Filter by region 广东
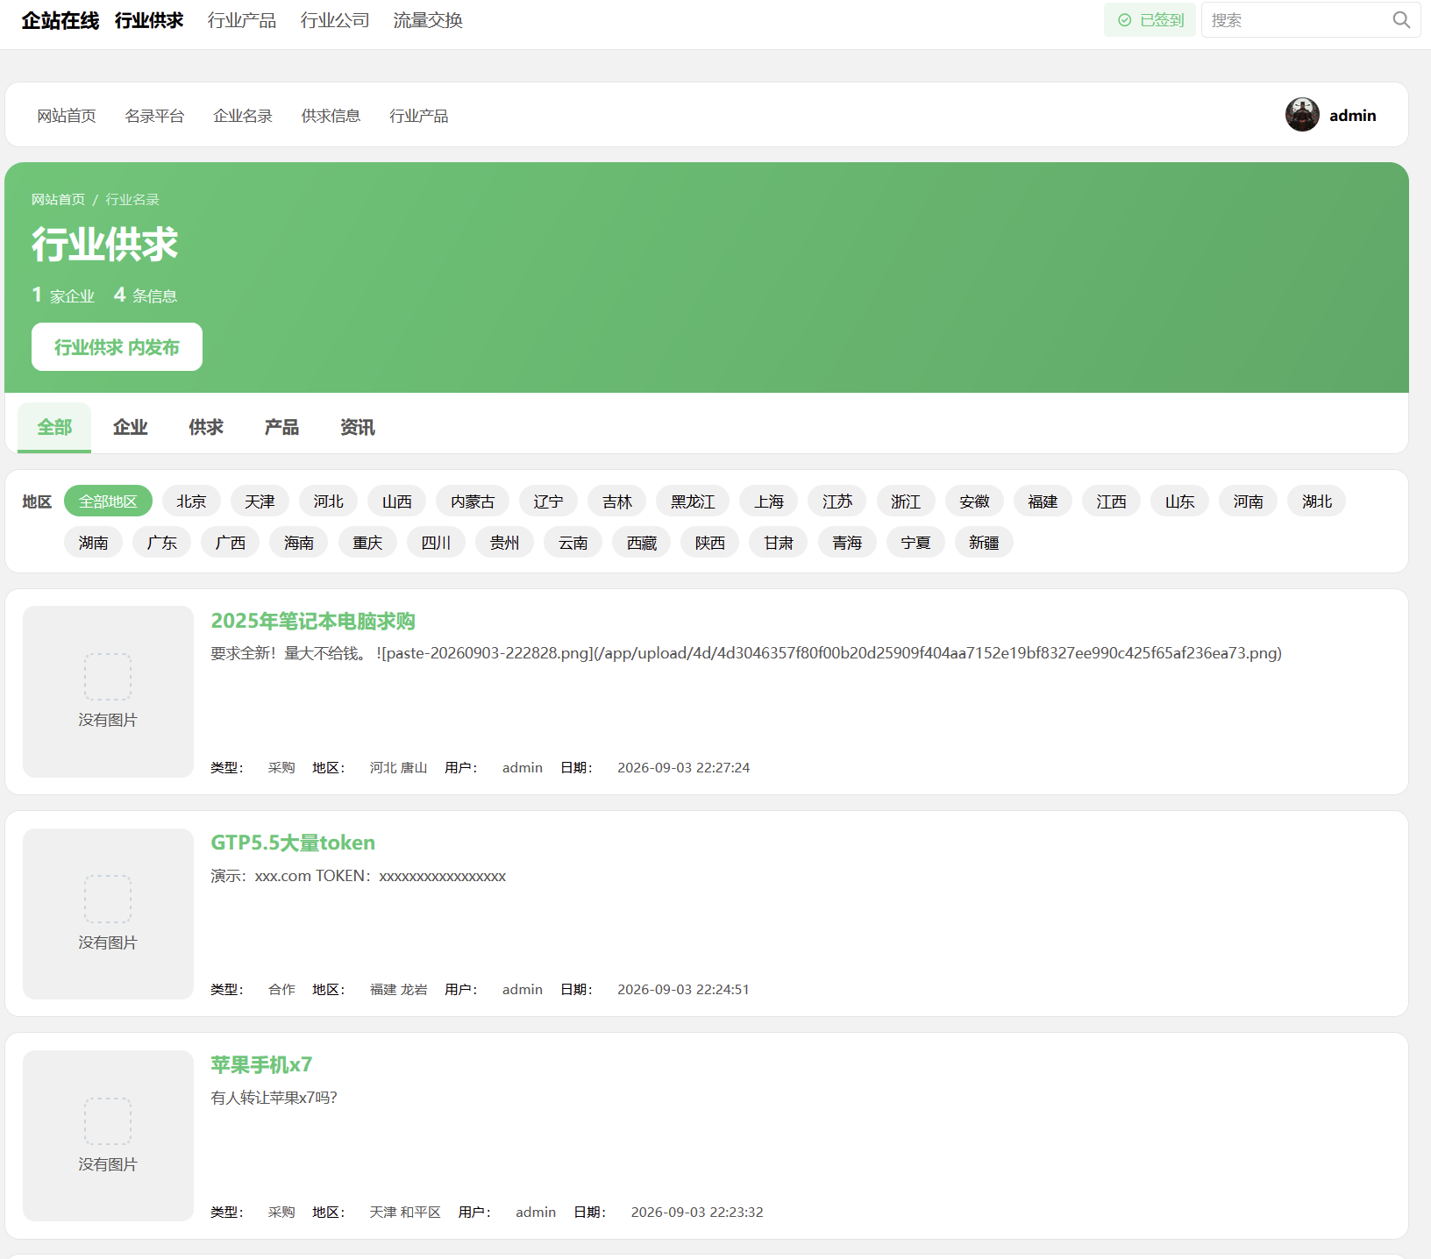 (x=162, y=543)
